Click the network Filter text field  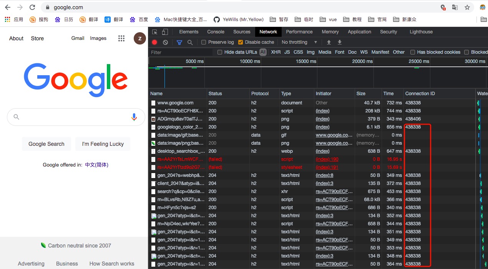[181, 52]
